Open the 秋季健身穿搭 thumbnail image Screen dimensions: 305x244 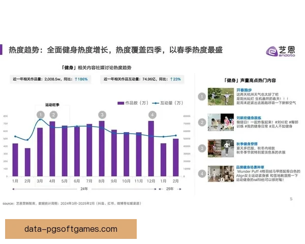[x=221, y=148]
